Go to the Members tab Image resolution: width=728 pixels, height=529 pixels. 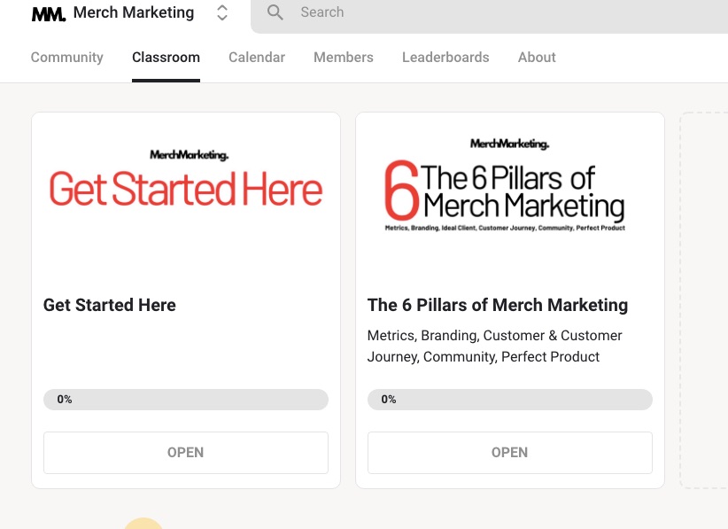pos(344,58)
